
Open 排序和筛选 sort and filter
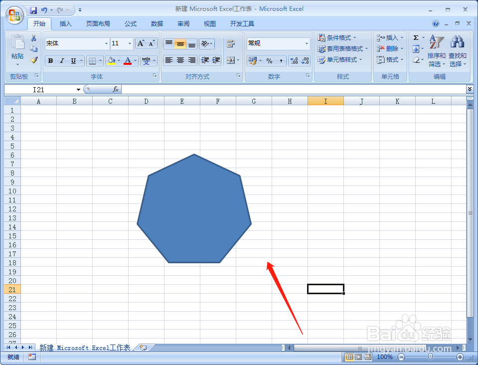pyautogui.click(x=437, y=51)
